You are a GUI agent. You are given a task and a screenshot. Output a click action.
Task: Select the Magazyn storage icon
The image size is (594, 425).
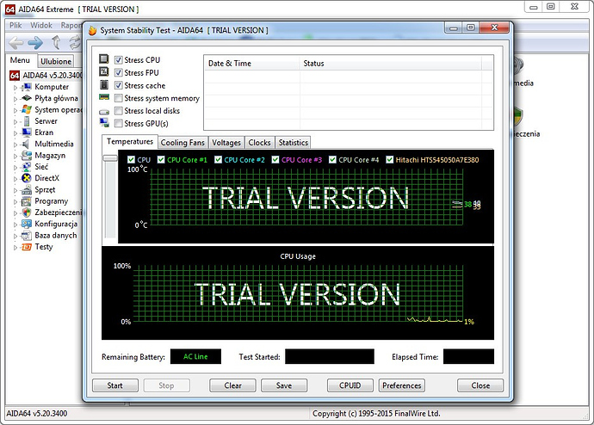coord(27,156)
